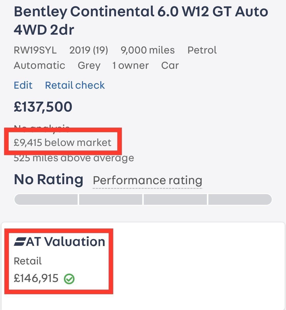Select the first performance rating bar segment
Viewport: 286px width, 310px height.
click(46, 199)
